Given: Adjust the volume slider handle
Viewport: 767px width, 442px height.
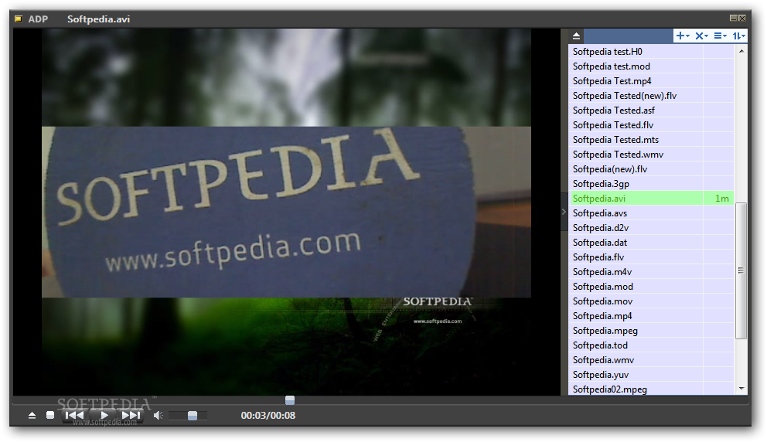Looking at the screenshot, I should (193, 415).
